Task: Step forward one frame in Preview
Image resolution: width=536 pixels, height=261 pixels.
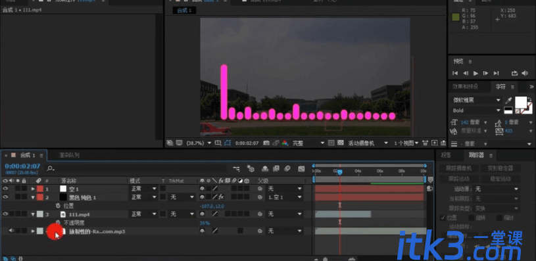Action: (x=486, y=73)
